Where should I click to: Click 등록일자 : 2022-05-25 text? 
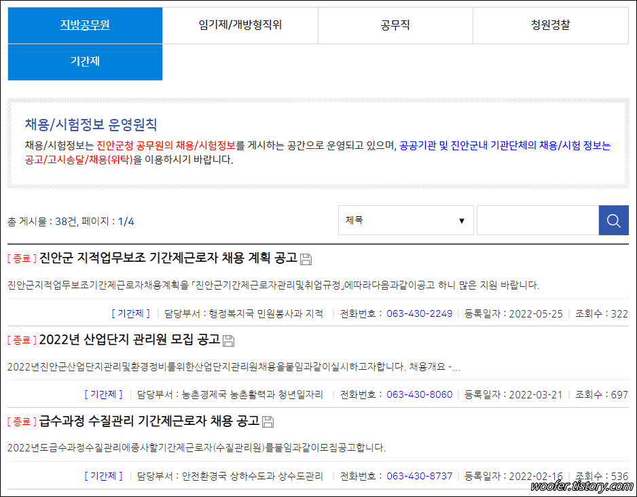pyautogui.click(x=513, y=313)
